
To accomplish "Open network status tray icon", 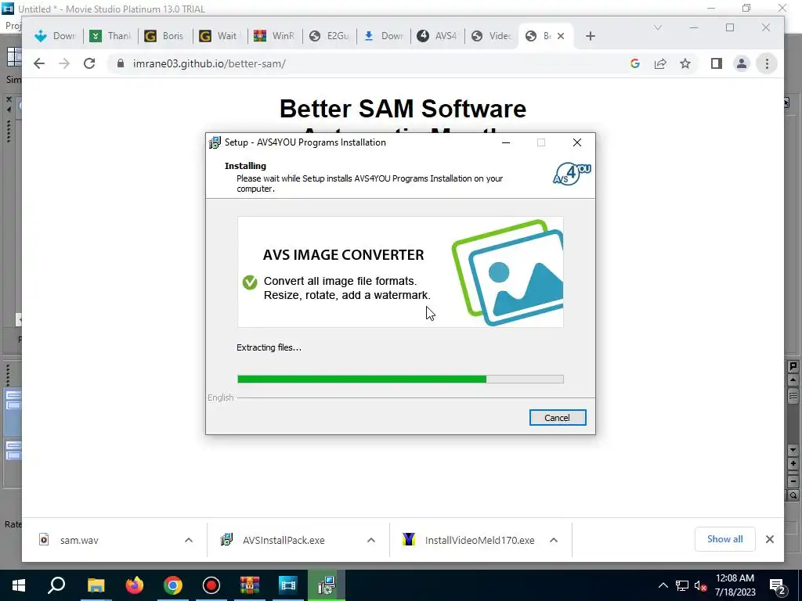I will [x=682, y=585].
